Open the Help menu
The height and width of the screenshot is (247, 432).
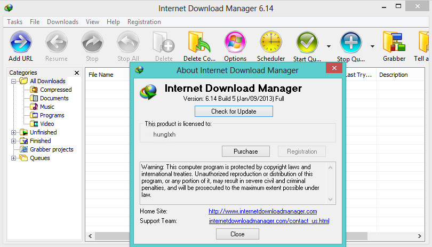point(113,22)
